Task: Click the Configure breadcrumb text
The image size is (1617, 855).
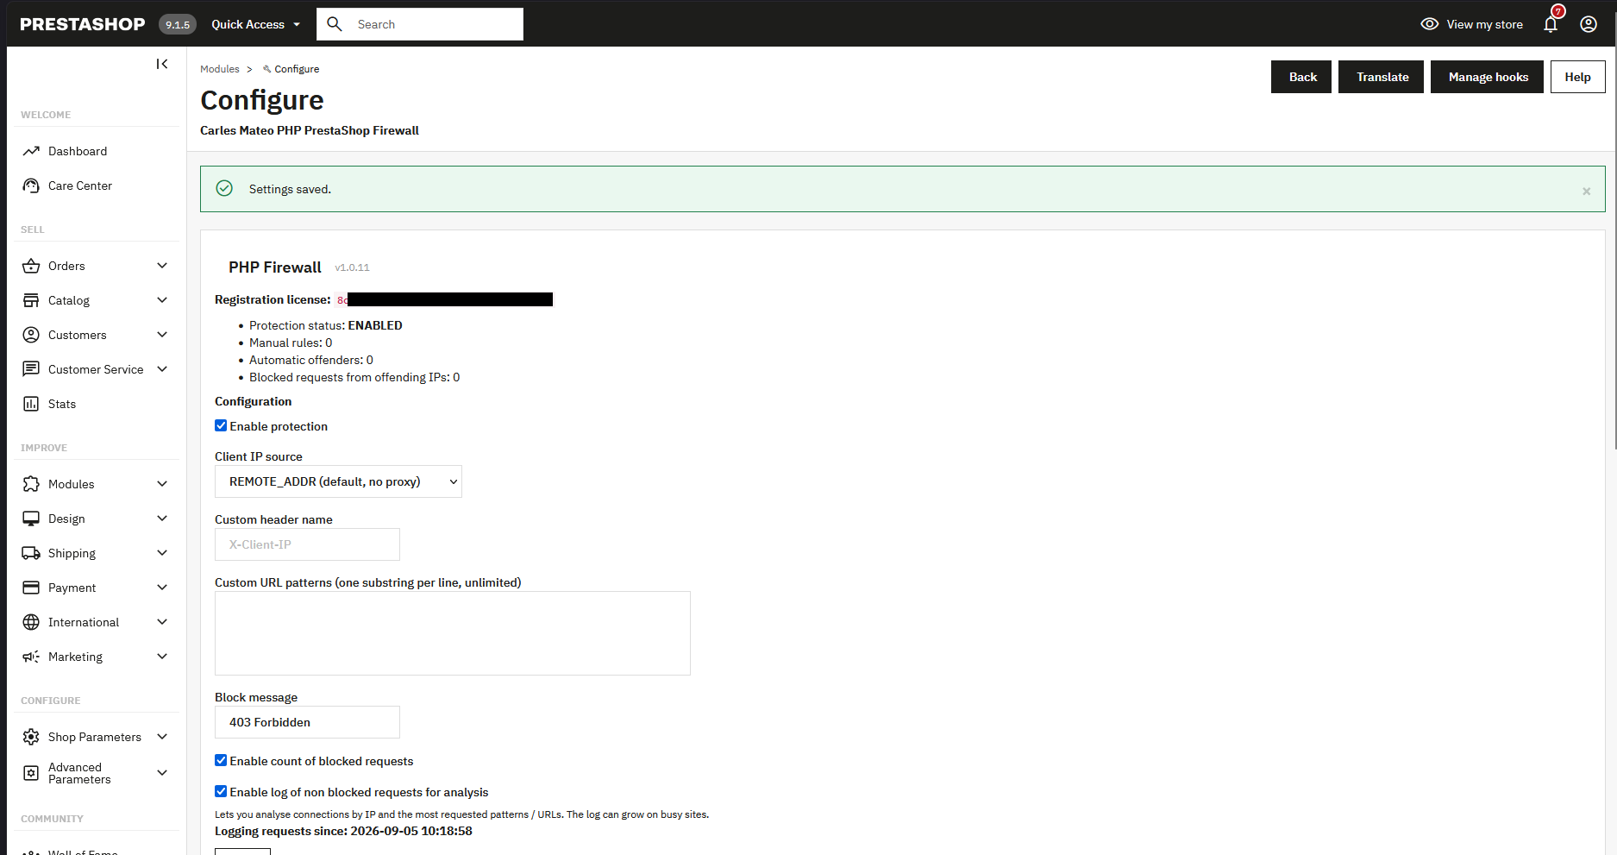Action: tap(297, 69)
